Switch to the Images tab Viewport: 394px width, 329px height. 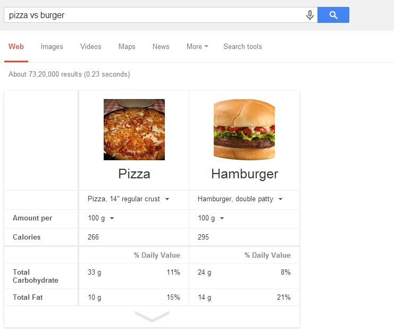pyautogui.click(x=52, y=46)
